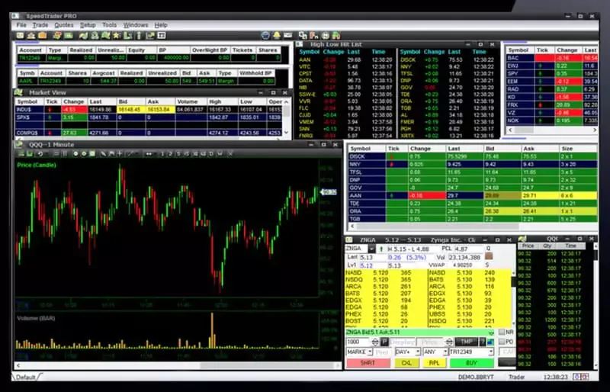Click the Price field stepper arrows

[x=449, y=342]
